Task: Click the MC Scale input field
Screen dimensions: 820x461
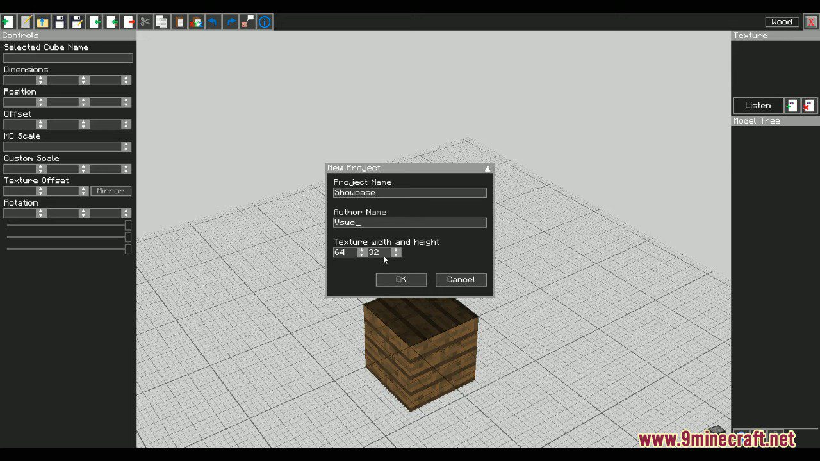Action: tap(63, 147)
